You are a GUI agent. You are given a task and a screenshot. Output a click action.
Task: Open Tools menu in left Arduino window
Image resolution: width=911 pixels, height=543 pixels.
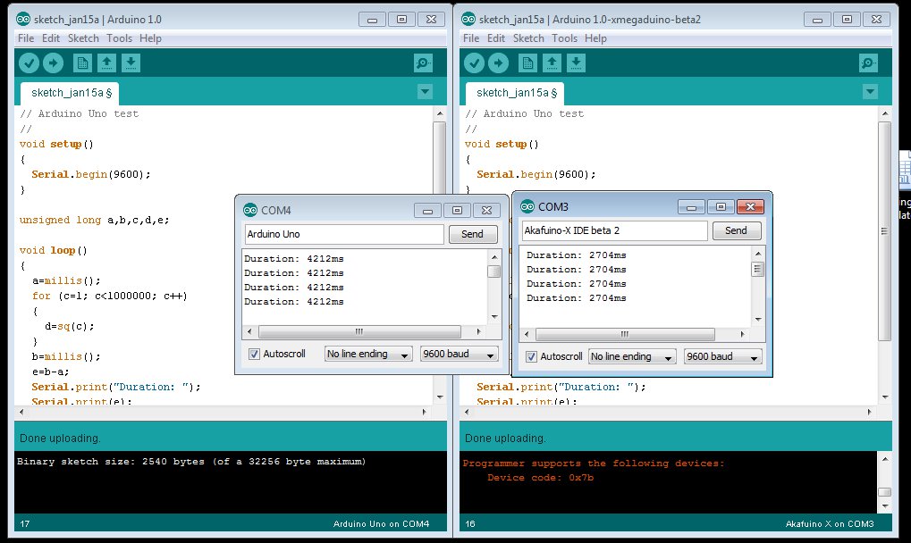coord(119,38)
